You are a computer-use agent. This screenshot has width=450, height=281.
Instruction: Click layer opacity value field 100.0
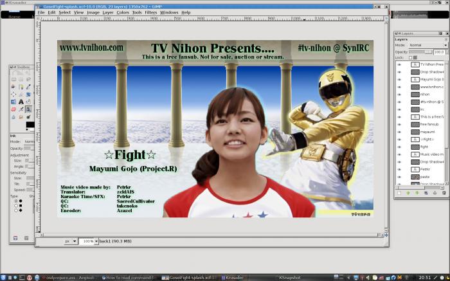click(438, 52)
